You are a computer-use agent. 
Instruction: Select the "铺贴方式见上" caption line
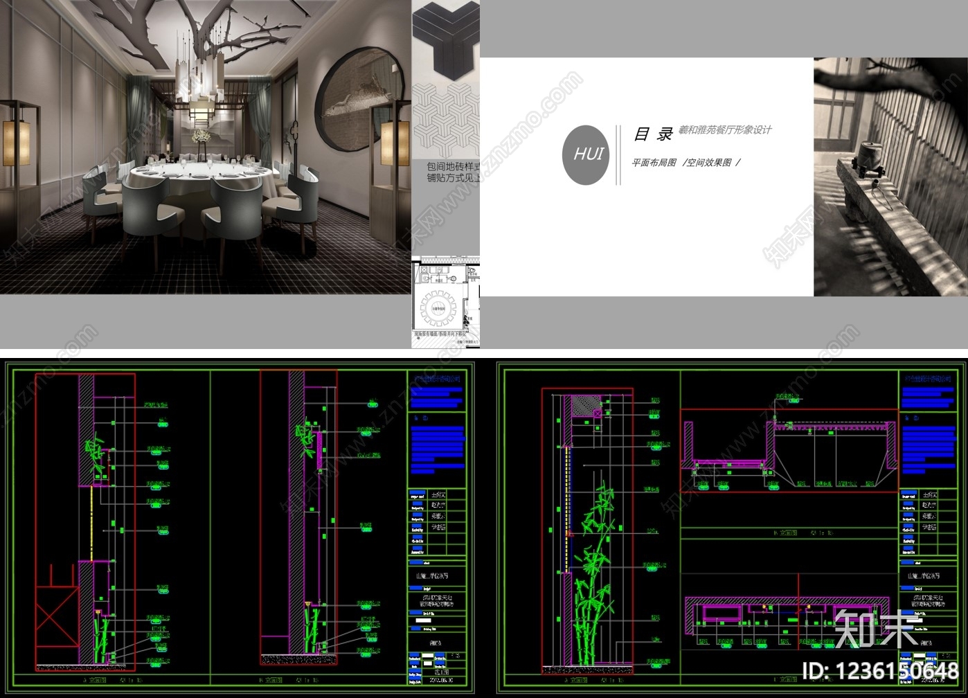click(453, 178)
